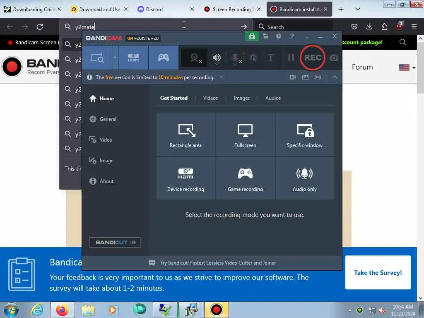Click the green lock register icon
This screenshot has height=318, width=424.
pyautogui.click(x=252, y=36)
